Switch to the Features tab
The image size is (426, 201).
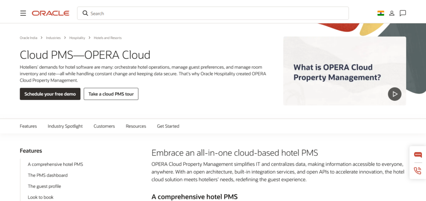click(28, 126)
